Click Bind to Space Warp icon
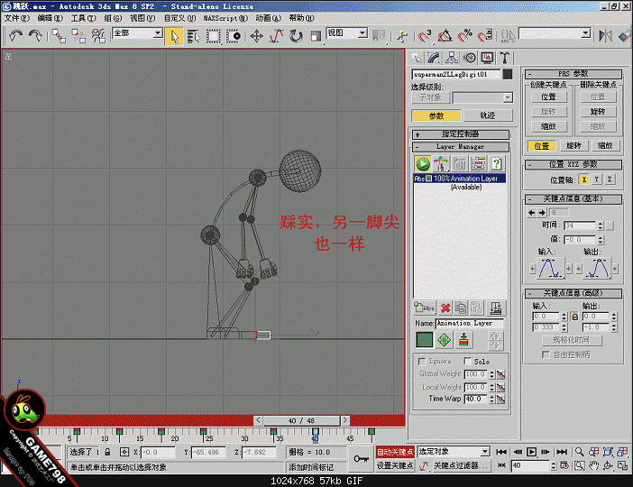 [99, 36]
